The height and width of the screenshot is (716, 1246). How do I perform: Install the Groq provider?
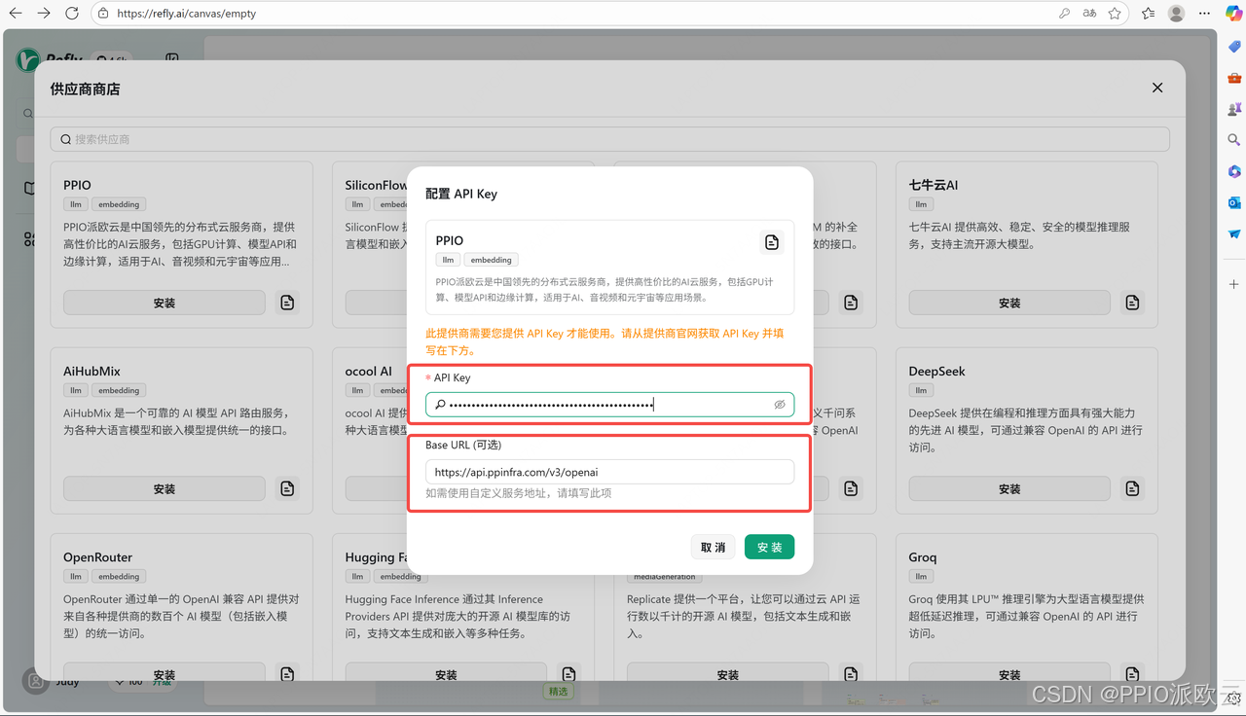(1009, 674)
